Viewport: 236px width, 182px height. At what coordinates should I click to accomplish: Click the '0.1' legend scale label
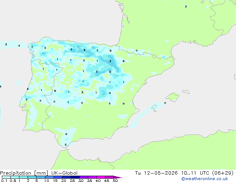[4, 181]
